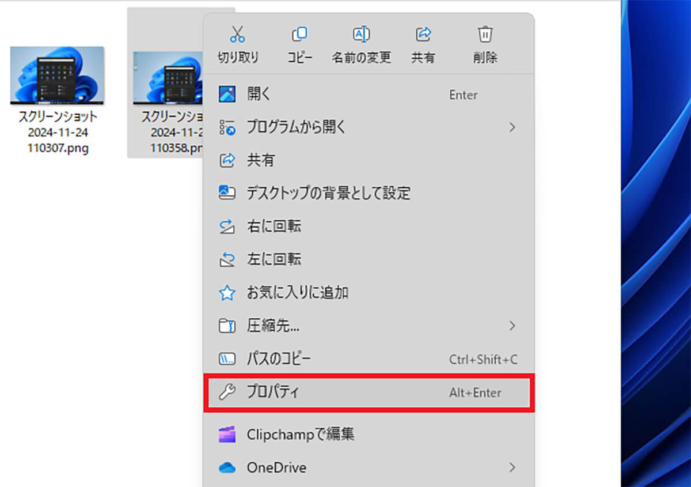The height and width of the screenshot is (487, 691).
Task: Click the Alt+Enter shortcut text
Action: tap(475, 393)
